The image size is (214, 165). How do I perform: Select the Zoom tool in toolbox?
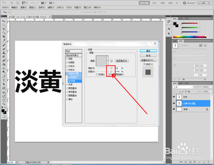tap(4, 104)
